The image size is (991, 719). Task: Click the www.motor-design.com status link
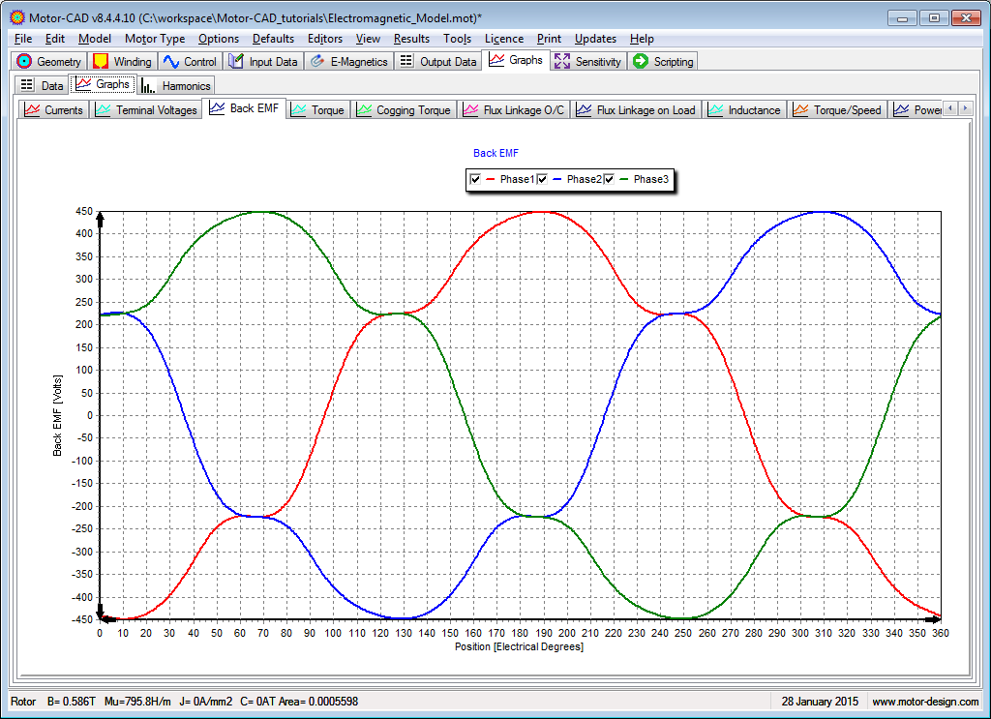point(925,701)
